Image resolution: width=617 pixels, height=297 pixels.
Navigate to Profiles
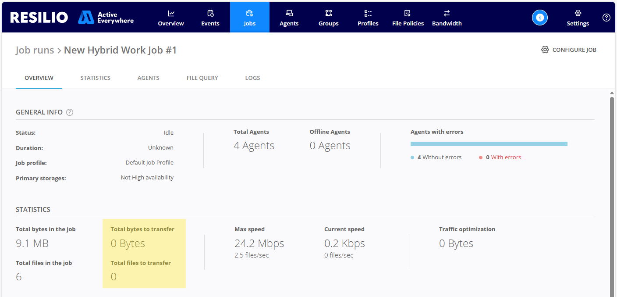point(368,18)
